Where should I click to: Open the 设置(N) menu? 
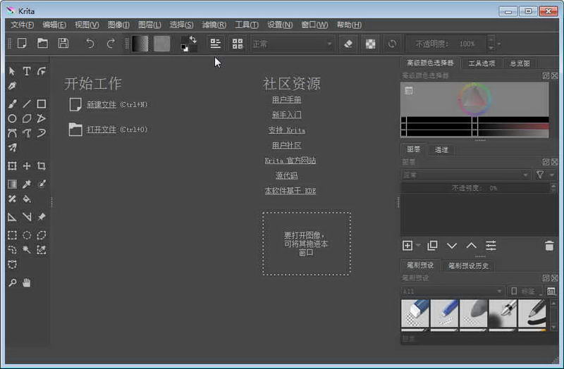(x=280, y=25)
